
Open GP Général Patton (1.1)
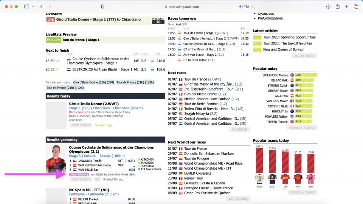click(199, 60)
